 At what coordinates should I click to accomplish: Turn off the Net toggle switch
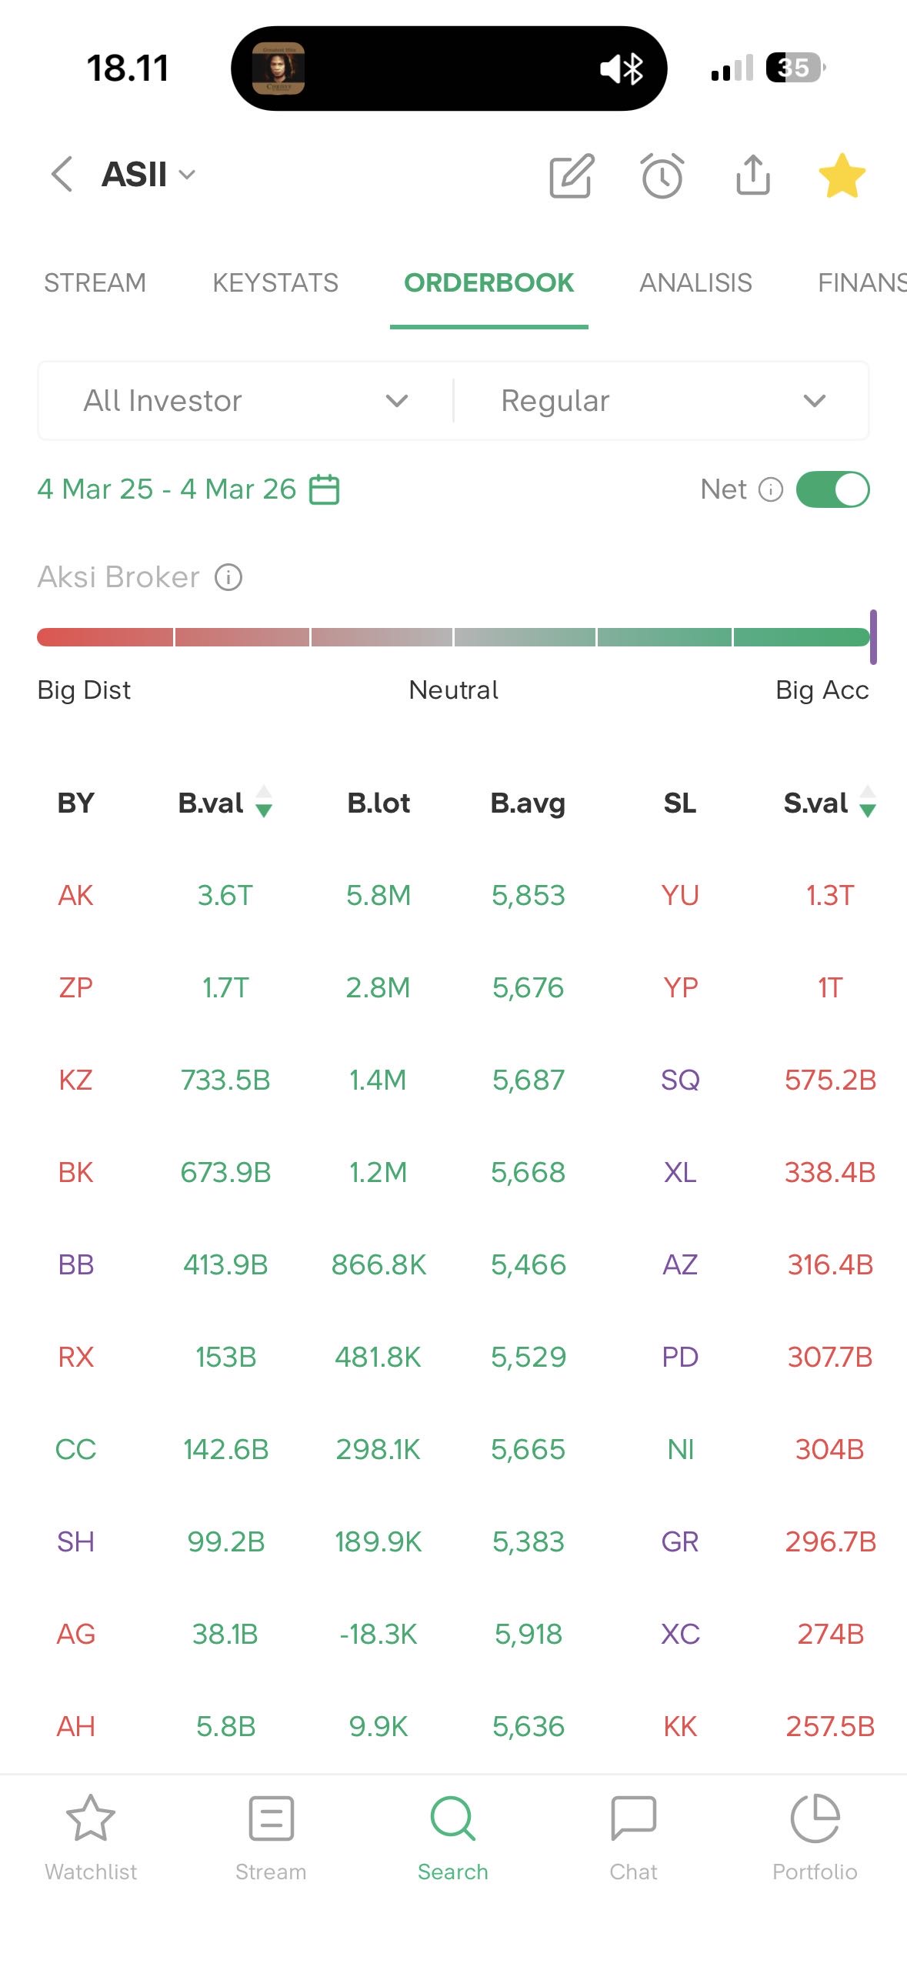832,489
